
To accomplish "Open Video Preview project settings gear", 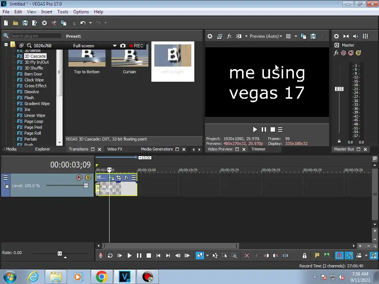I will [210, 36].
